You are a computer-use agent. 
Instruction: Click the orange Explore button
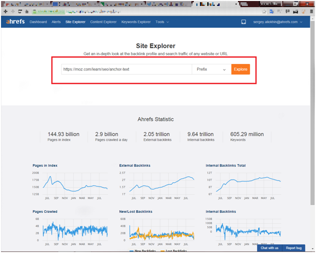pyautogui.click(x=241, y=69)
